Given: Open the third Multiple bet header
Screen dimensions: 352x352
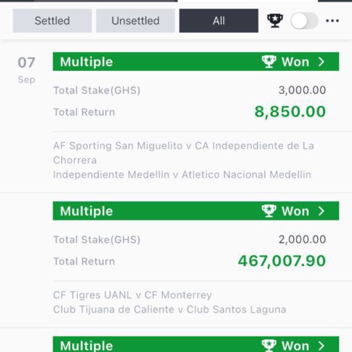Looking at the screenshot, I should click(x=196, y=344).
